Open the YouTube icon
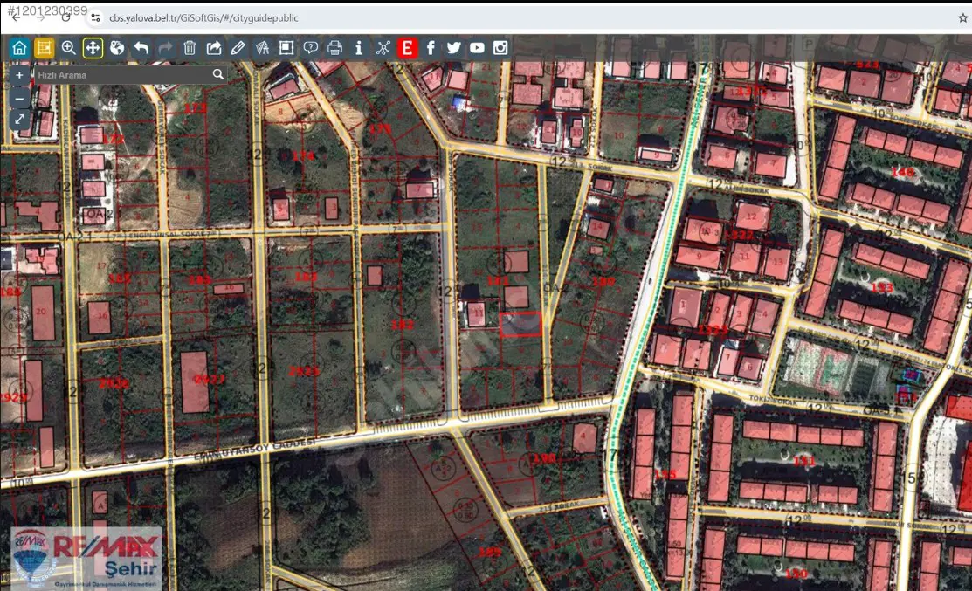This screenshot has width=972, height=591. 477,48
